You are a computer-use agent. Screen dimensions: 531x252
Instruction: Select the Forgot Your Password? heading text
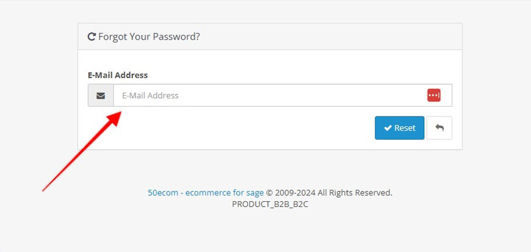[149, 37]
